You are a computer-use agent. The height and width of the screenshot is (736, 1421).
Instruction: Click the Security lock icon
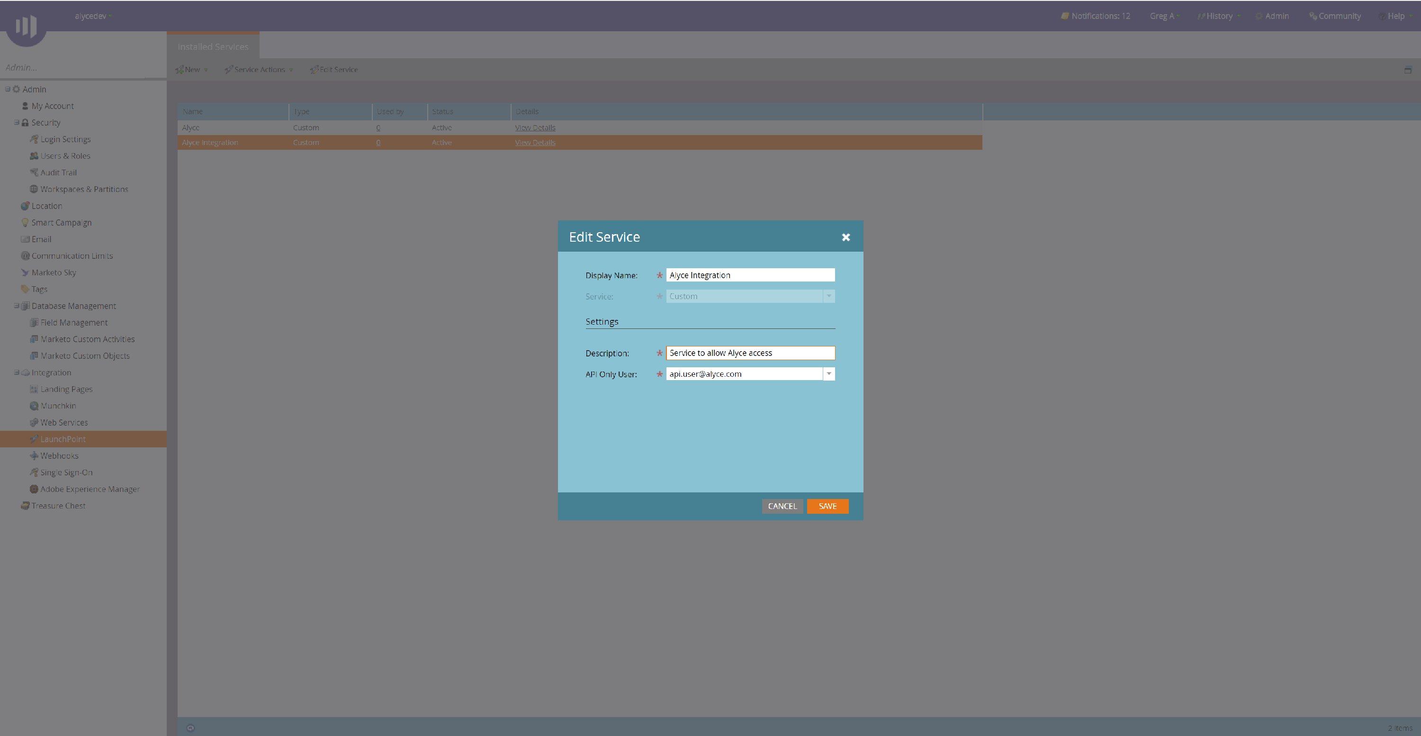click(x=25, y=122)
